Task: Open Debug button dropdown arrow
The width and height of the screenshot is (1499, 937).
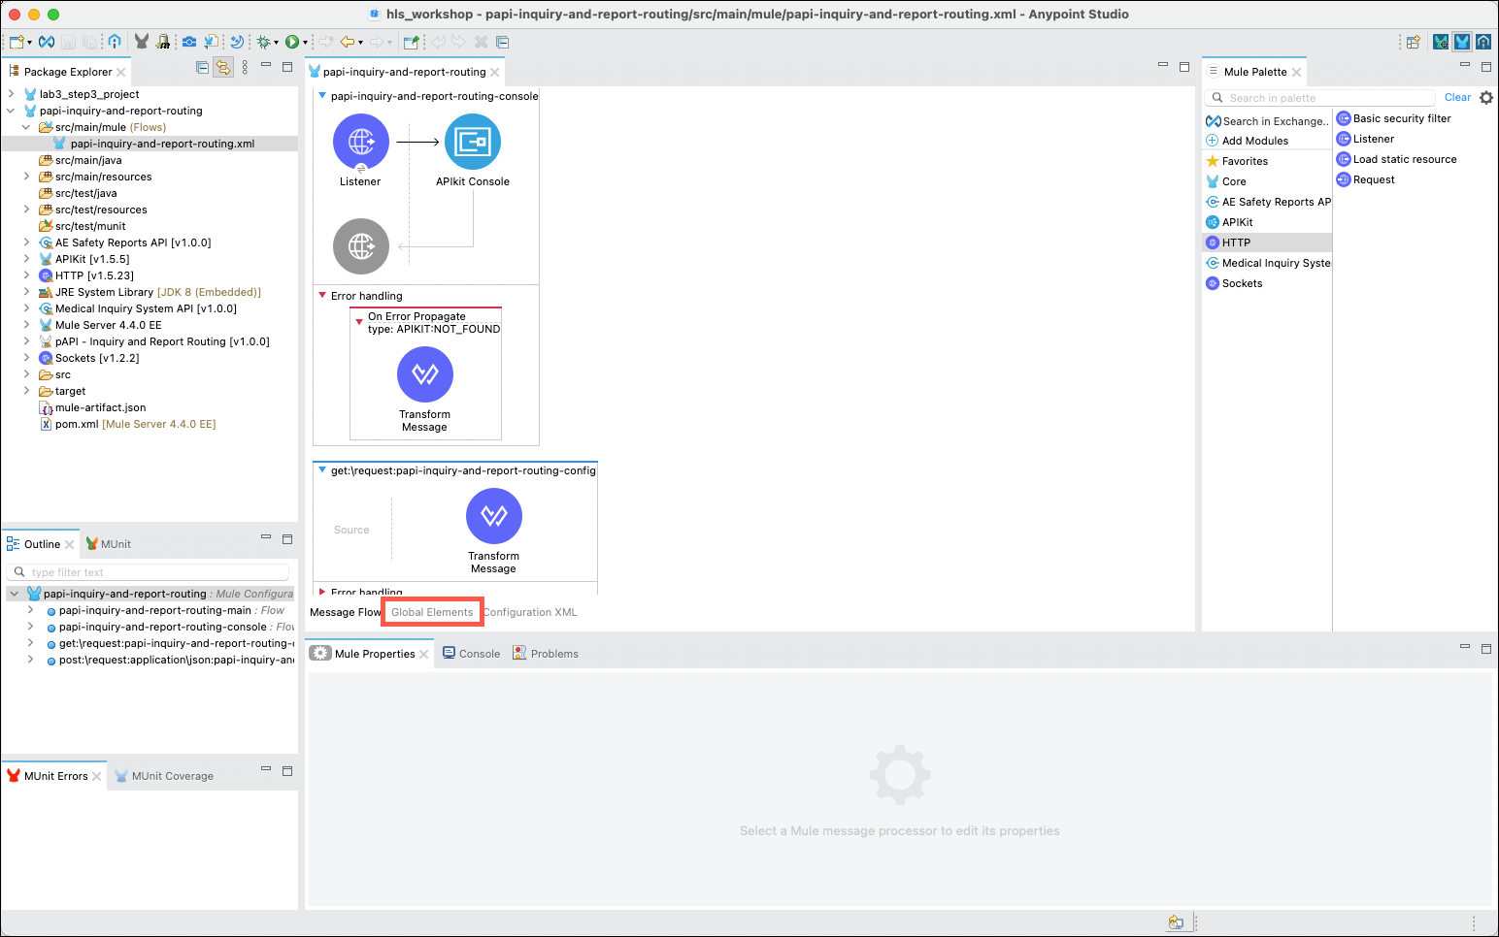Action: pyautogui.click(x=276, y=43)
